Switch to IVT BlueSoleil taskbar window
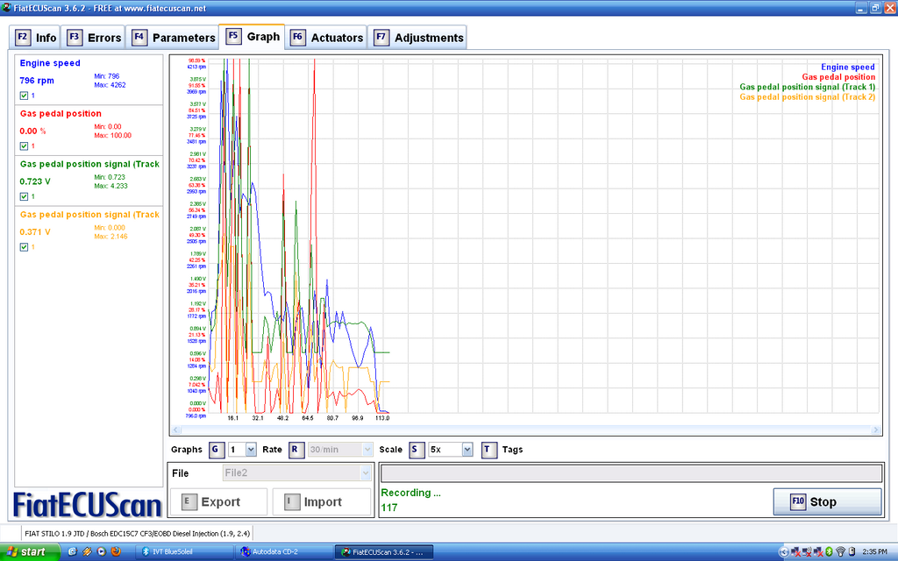 coord(184,552)
